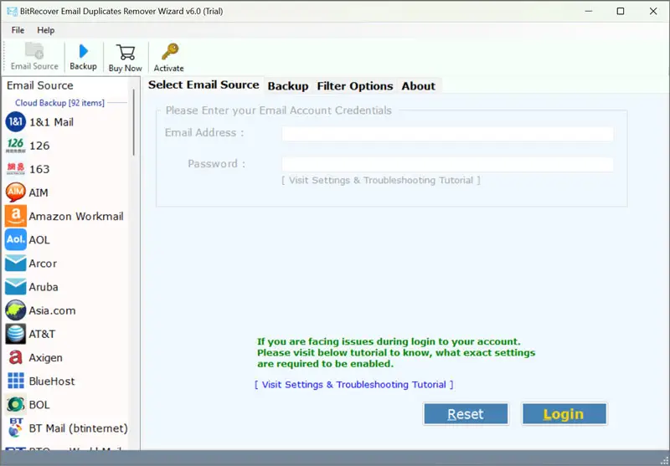Select the Aruba text entry

44,287
